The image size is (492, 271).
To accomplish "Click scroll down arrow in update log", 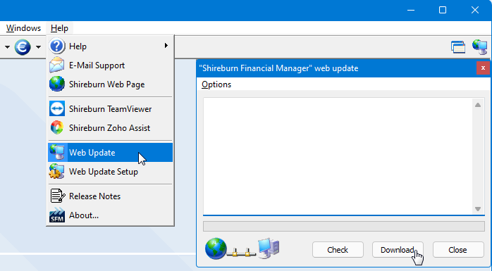I will 478,209.
